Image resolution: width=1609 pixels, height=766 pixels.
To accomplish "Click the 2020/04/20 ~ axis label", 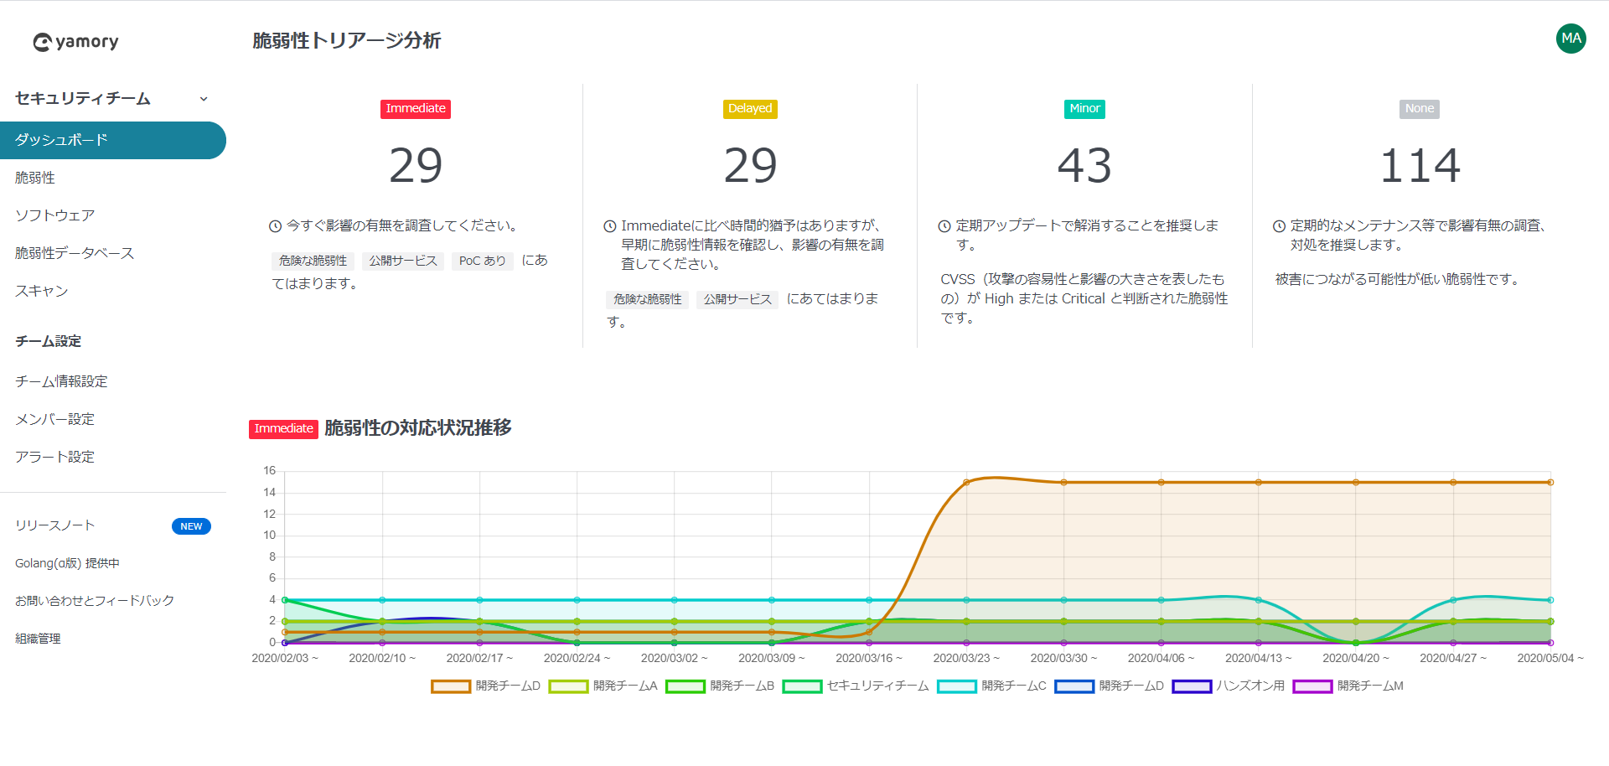I will 1356,659.
